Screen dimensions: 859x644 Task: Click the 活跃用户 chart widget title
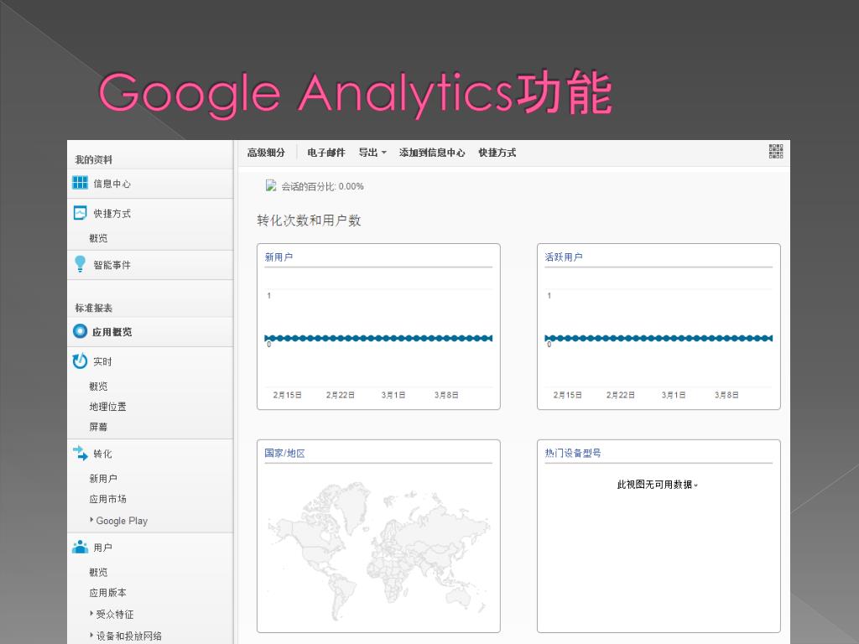click(564, 257)
